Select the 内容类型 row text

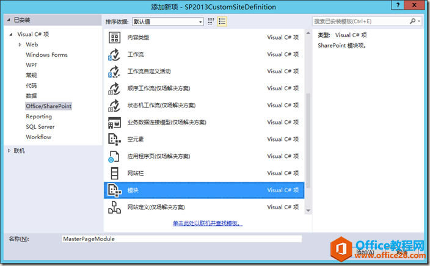[138, 38]
